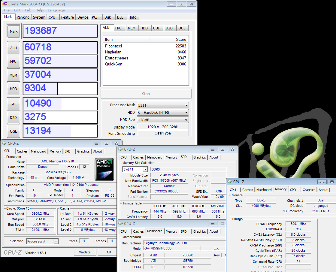The width and height of the screenshot is (336, 272).
Task: Click the D2D benchmark button
Action: 14,117
